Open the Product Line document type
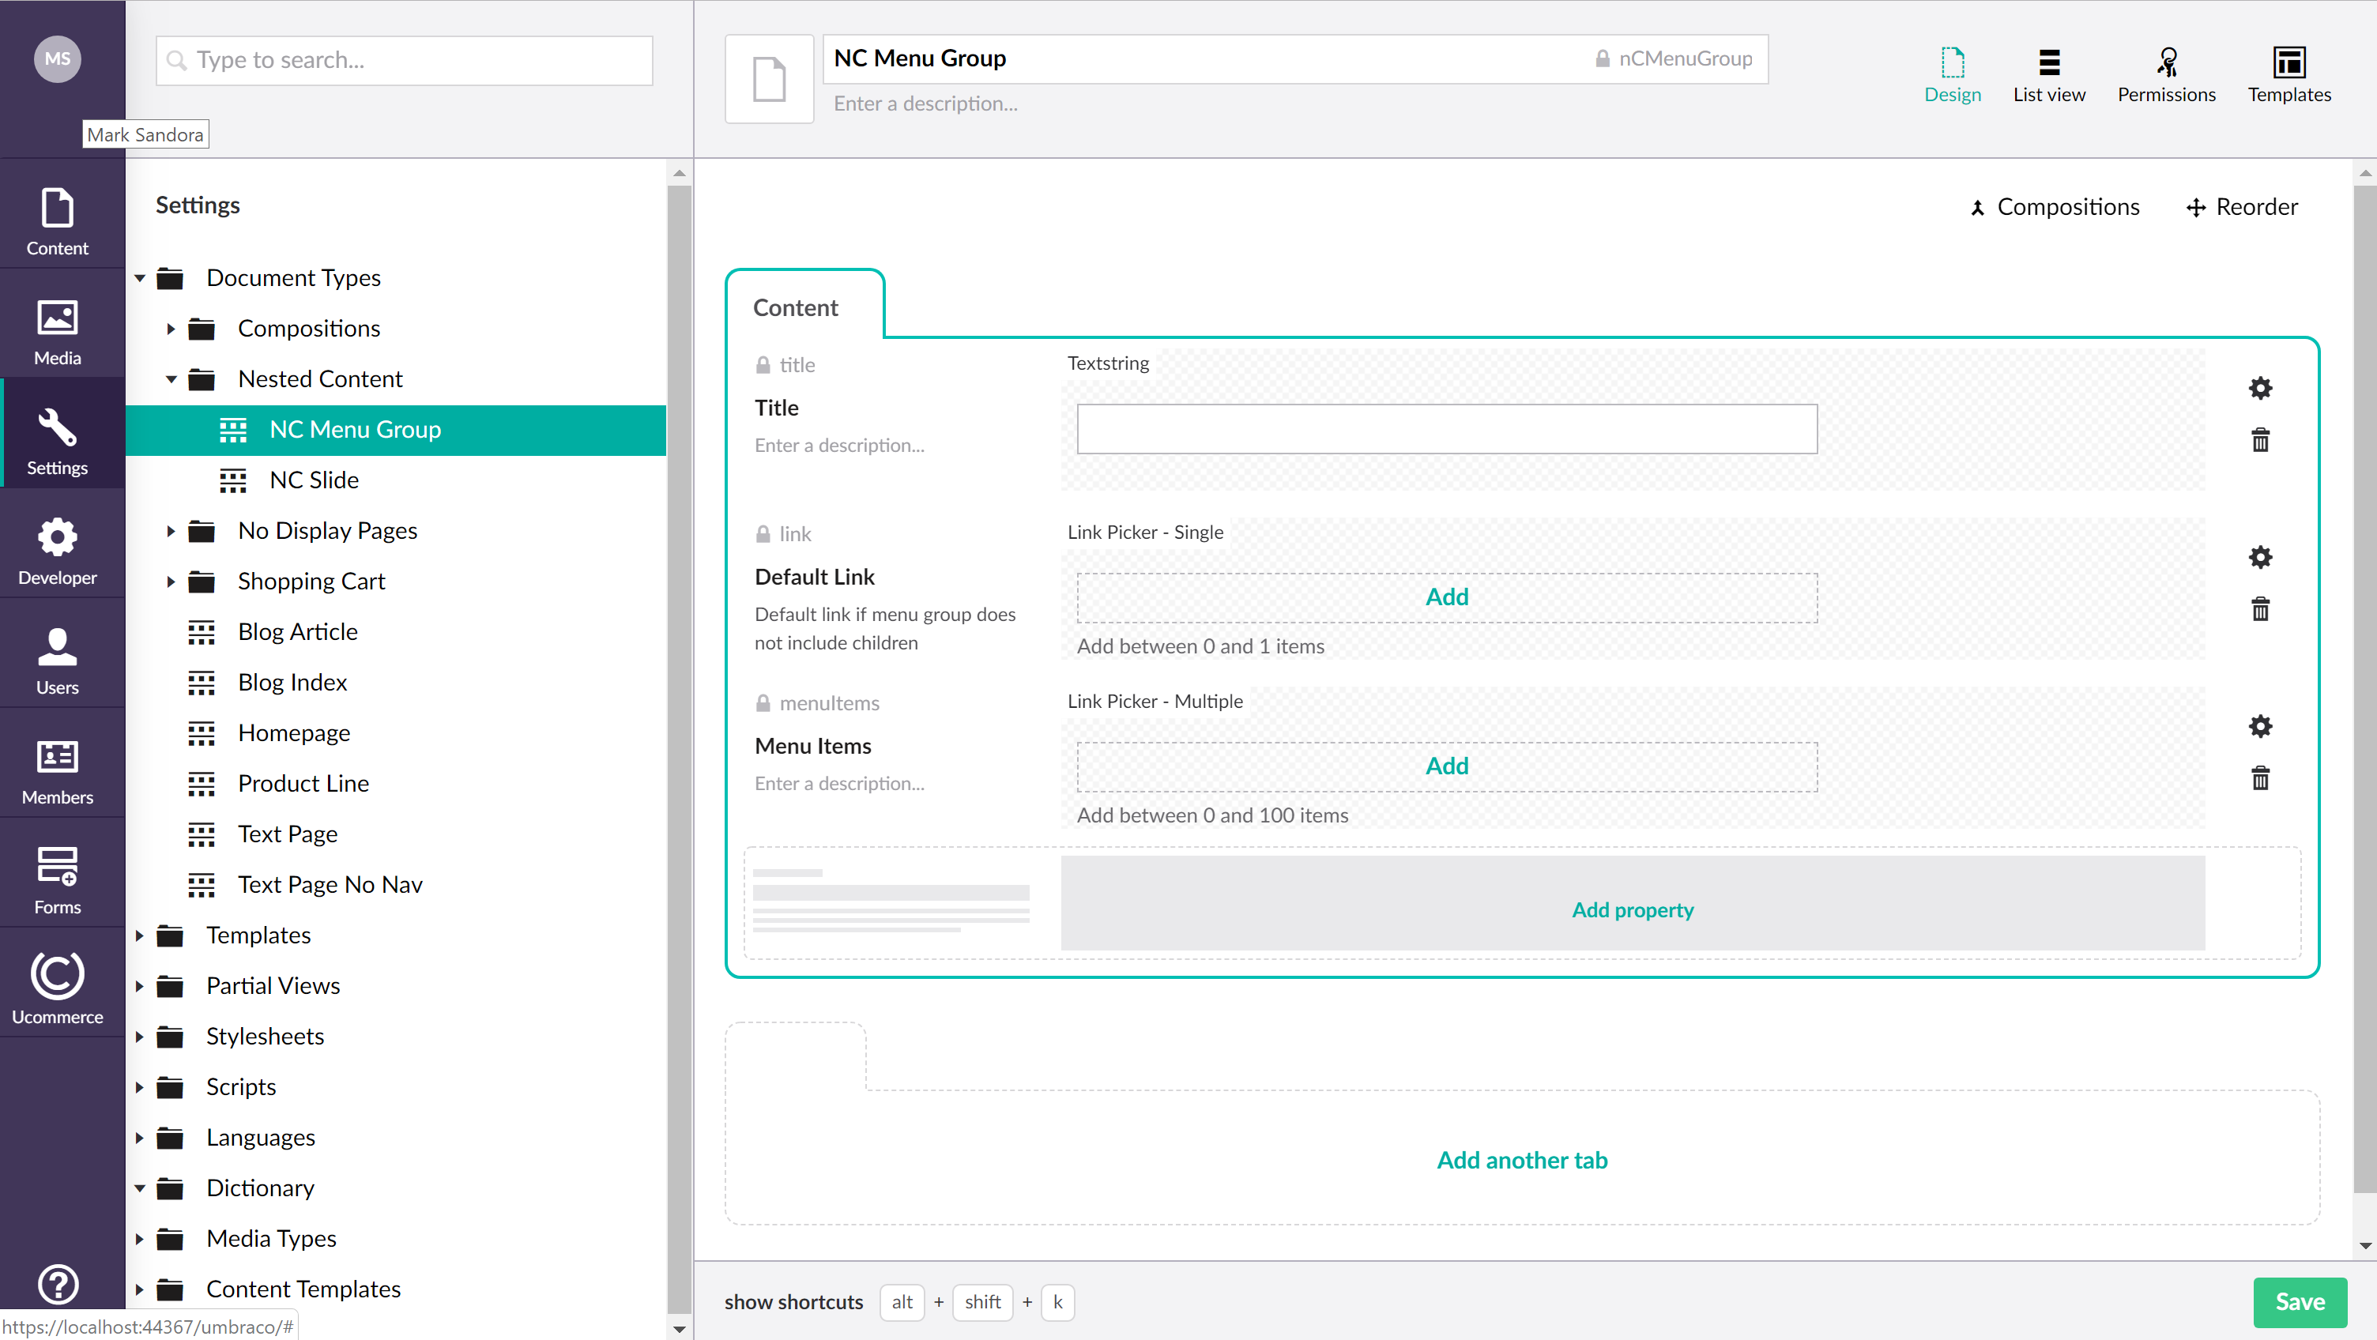This screenshot has height=1340, width=2377. coord(303,784)
